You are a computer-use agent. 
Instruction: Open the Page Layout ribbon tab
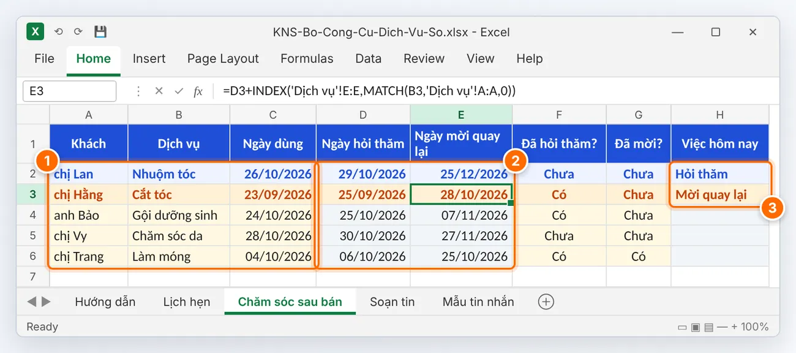(223, 59)
